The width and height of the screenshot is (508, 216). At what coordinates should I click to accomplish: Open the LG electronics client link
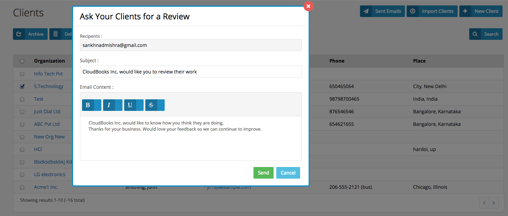(x=50, y=175)
